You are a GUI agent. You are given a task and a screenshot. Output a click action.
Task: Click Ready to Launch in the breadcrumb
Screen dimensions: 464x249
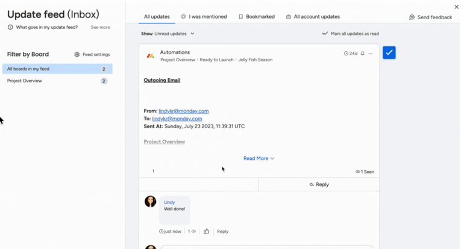tap(216, 60)
